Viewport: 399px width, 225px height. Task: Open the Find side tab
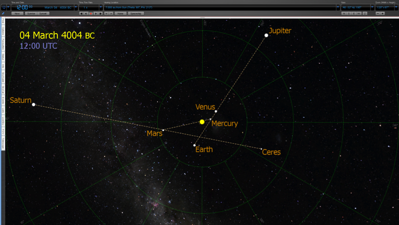click(x=3, y=21)
